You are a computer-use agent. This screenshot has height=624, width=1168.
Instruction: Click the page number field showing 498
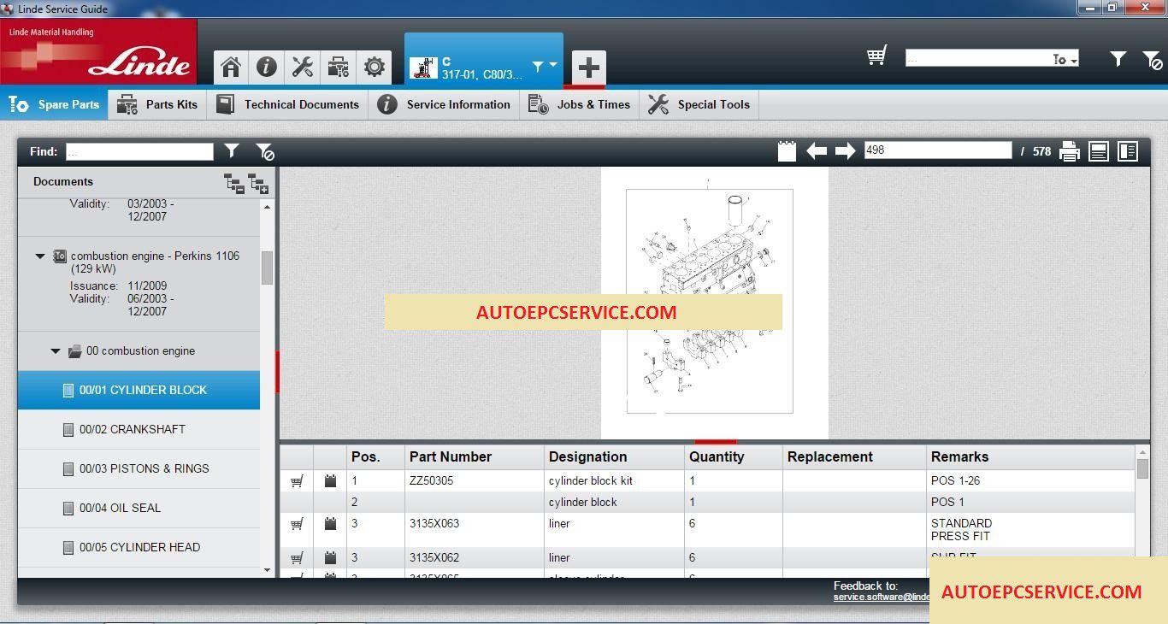click(x=937, y=150)
